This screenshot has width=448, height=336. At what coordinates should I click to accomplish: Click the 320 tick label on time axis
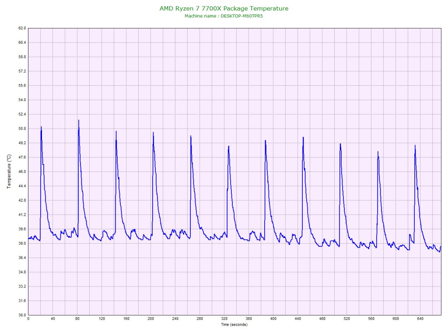coord(224,319)
